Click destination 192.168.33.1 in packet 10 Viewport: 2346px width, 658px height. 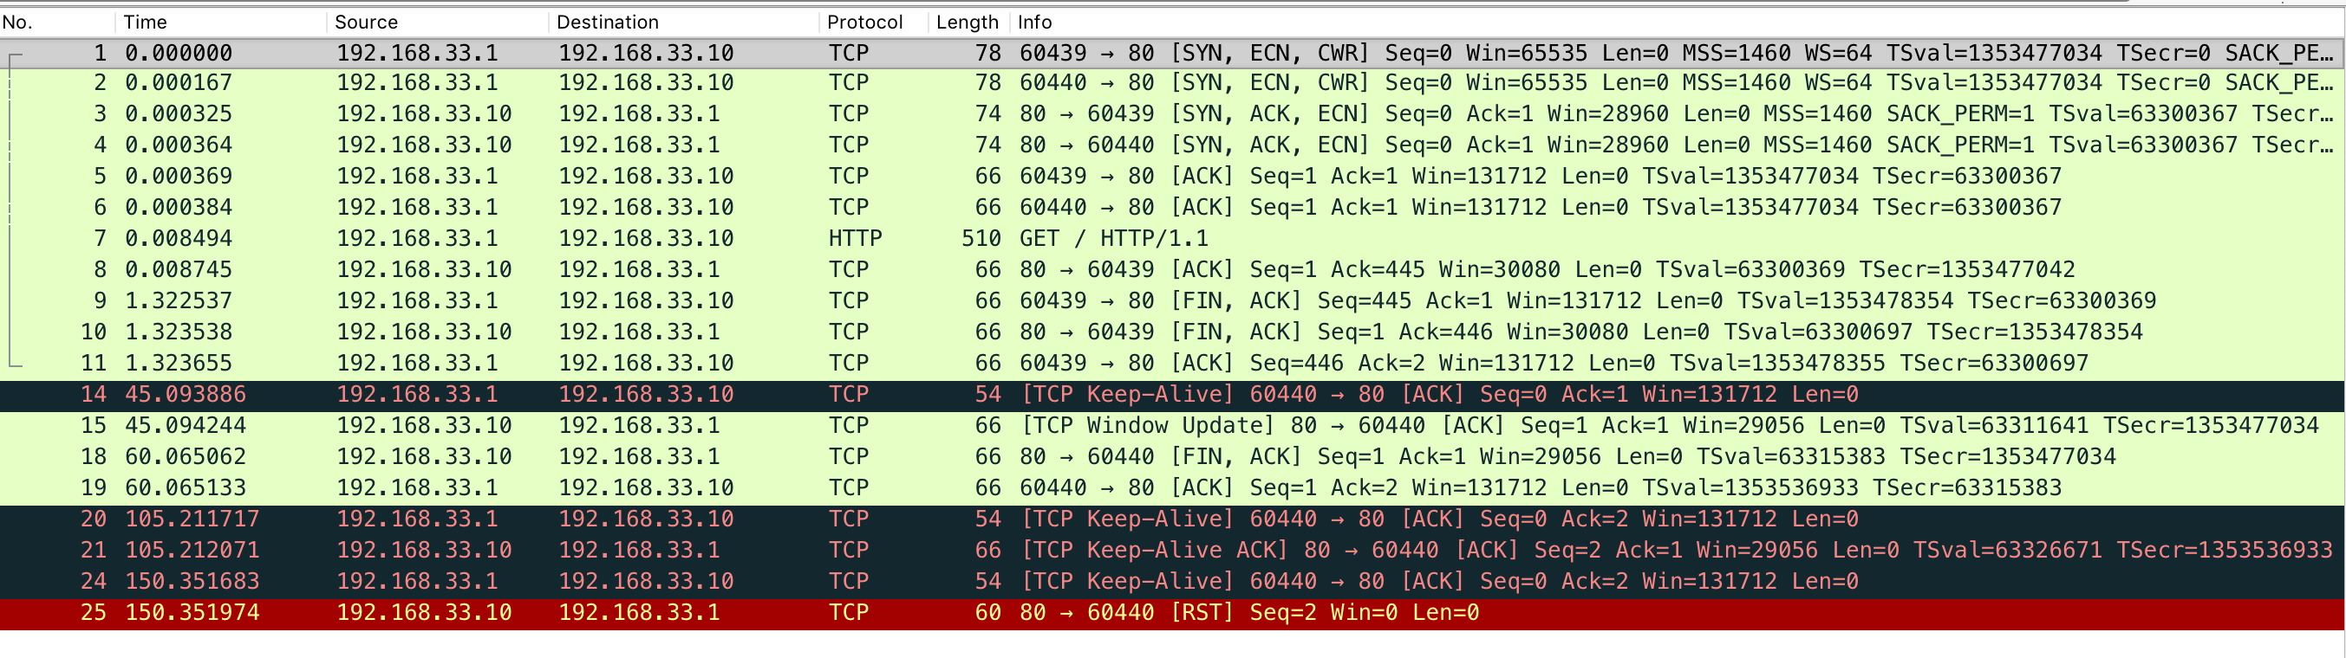click(x=639, y=332)
